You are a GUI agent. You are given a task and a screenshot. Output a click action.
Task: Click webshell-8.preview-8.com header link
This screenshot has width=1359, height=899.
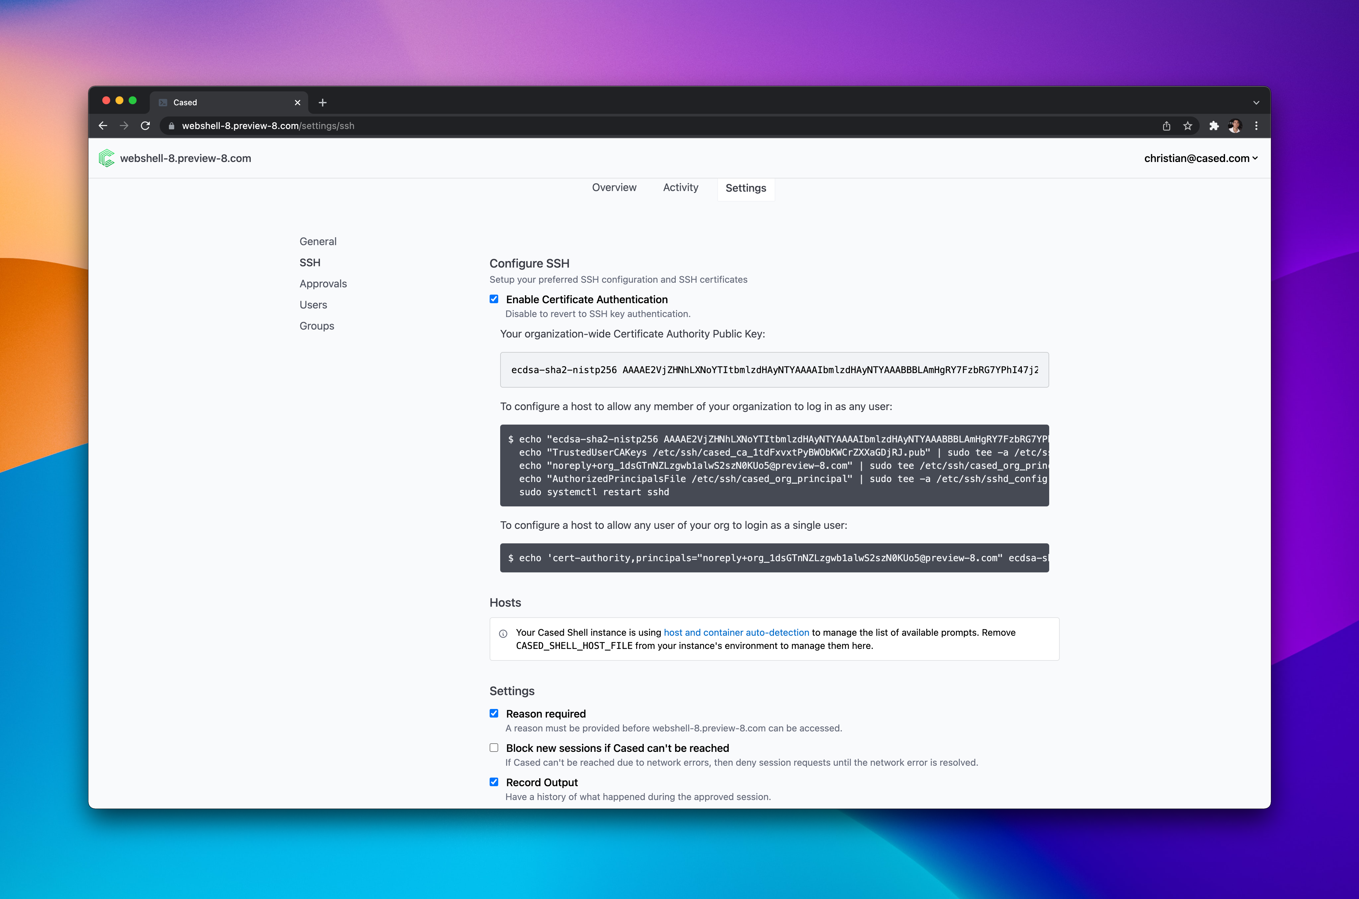click(185, 158)
